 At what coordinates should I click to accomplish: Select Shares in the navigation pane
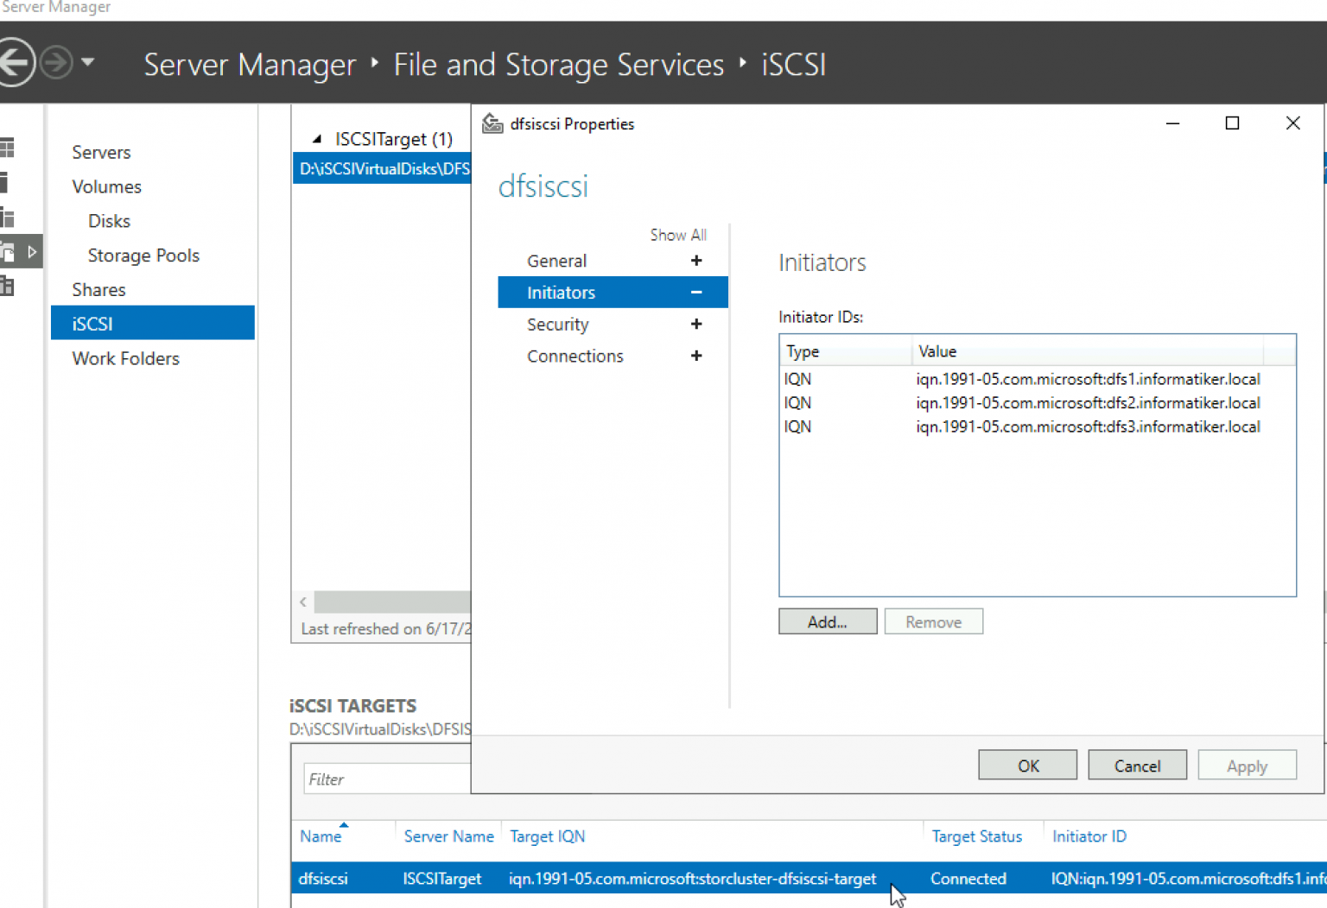point(98,289)
